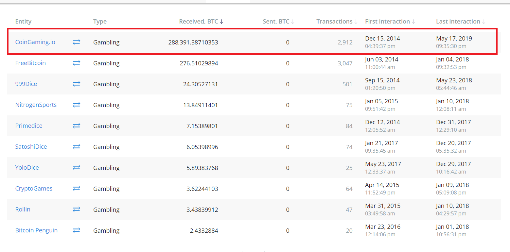
Task: Select the received amount 3.62244103
Action: click(202, 189)
